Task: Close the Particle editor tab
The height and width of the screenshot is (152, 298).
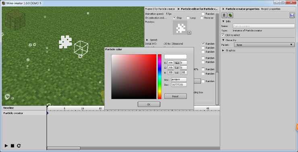Action: 178,9
